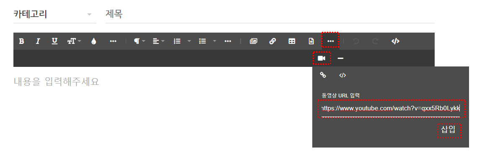Insert a horizontal line
Viewport: 490px width, 163px height.
click(341, 58)
